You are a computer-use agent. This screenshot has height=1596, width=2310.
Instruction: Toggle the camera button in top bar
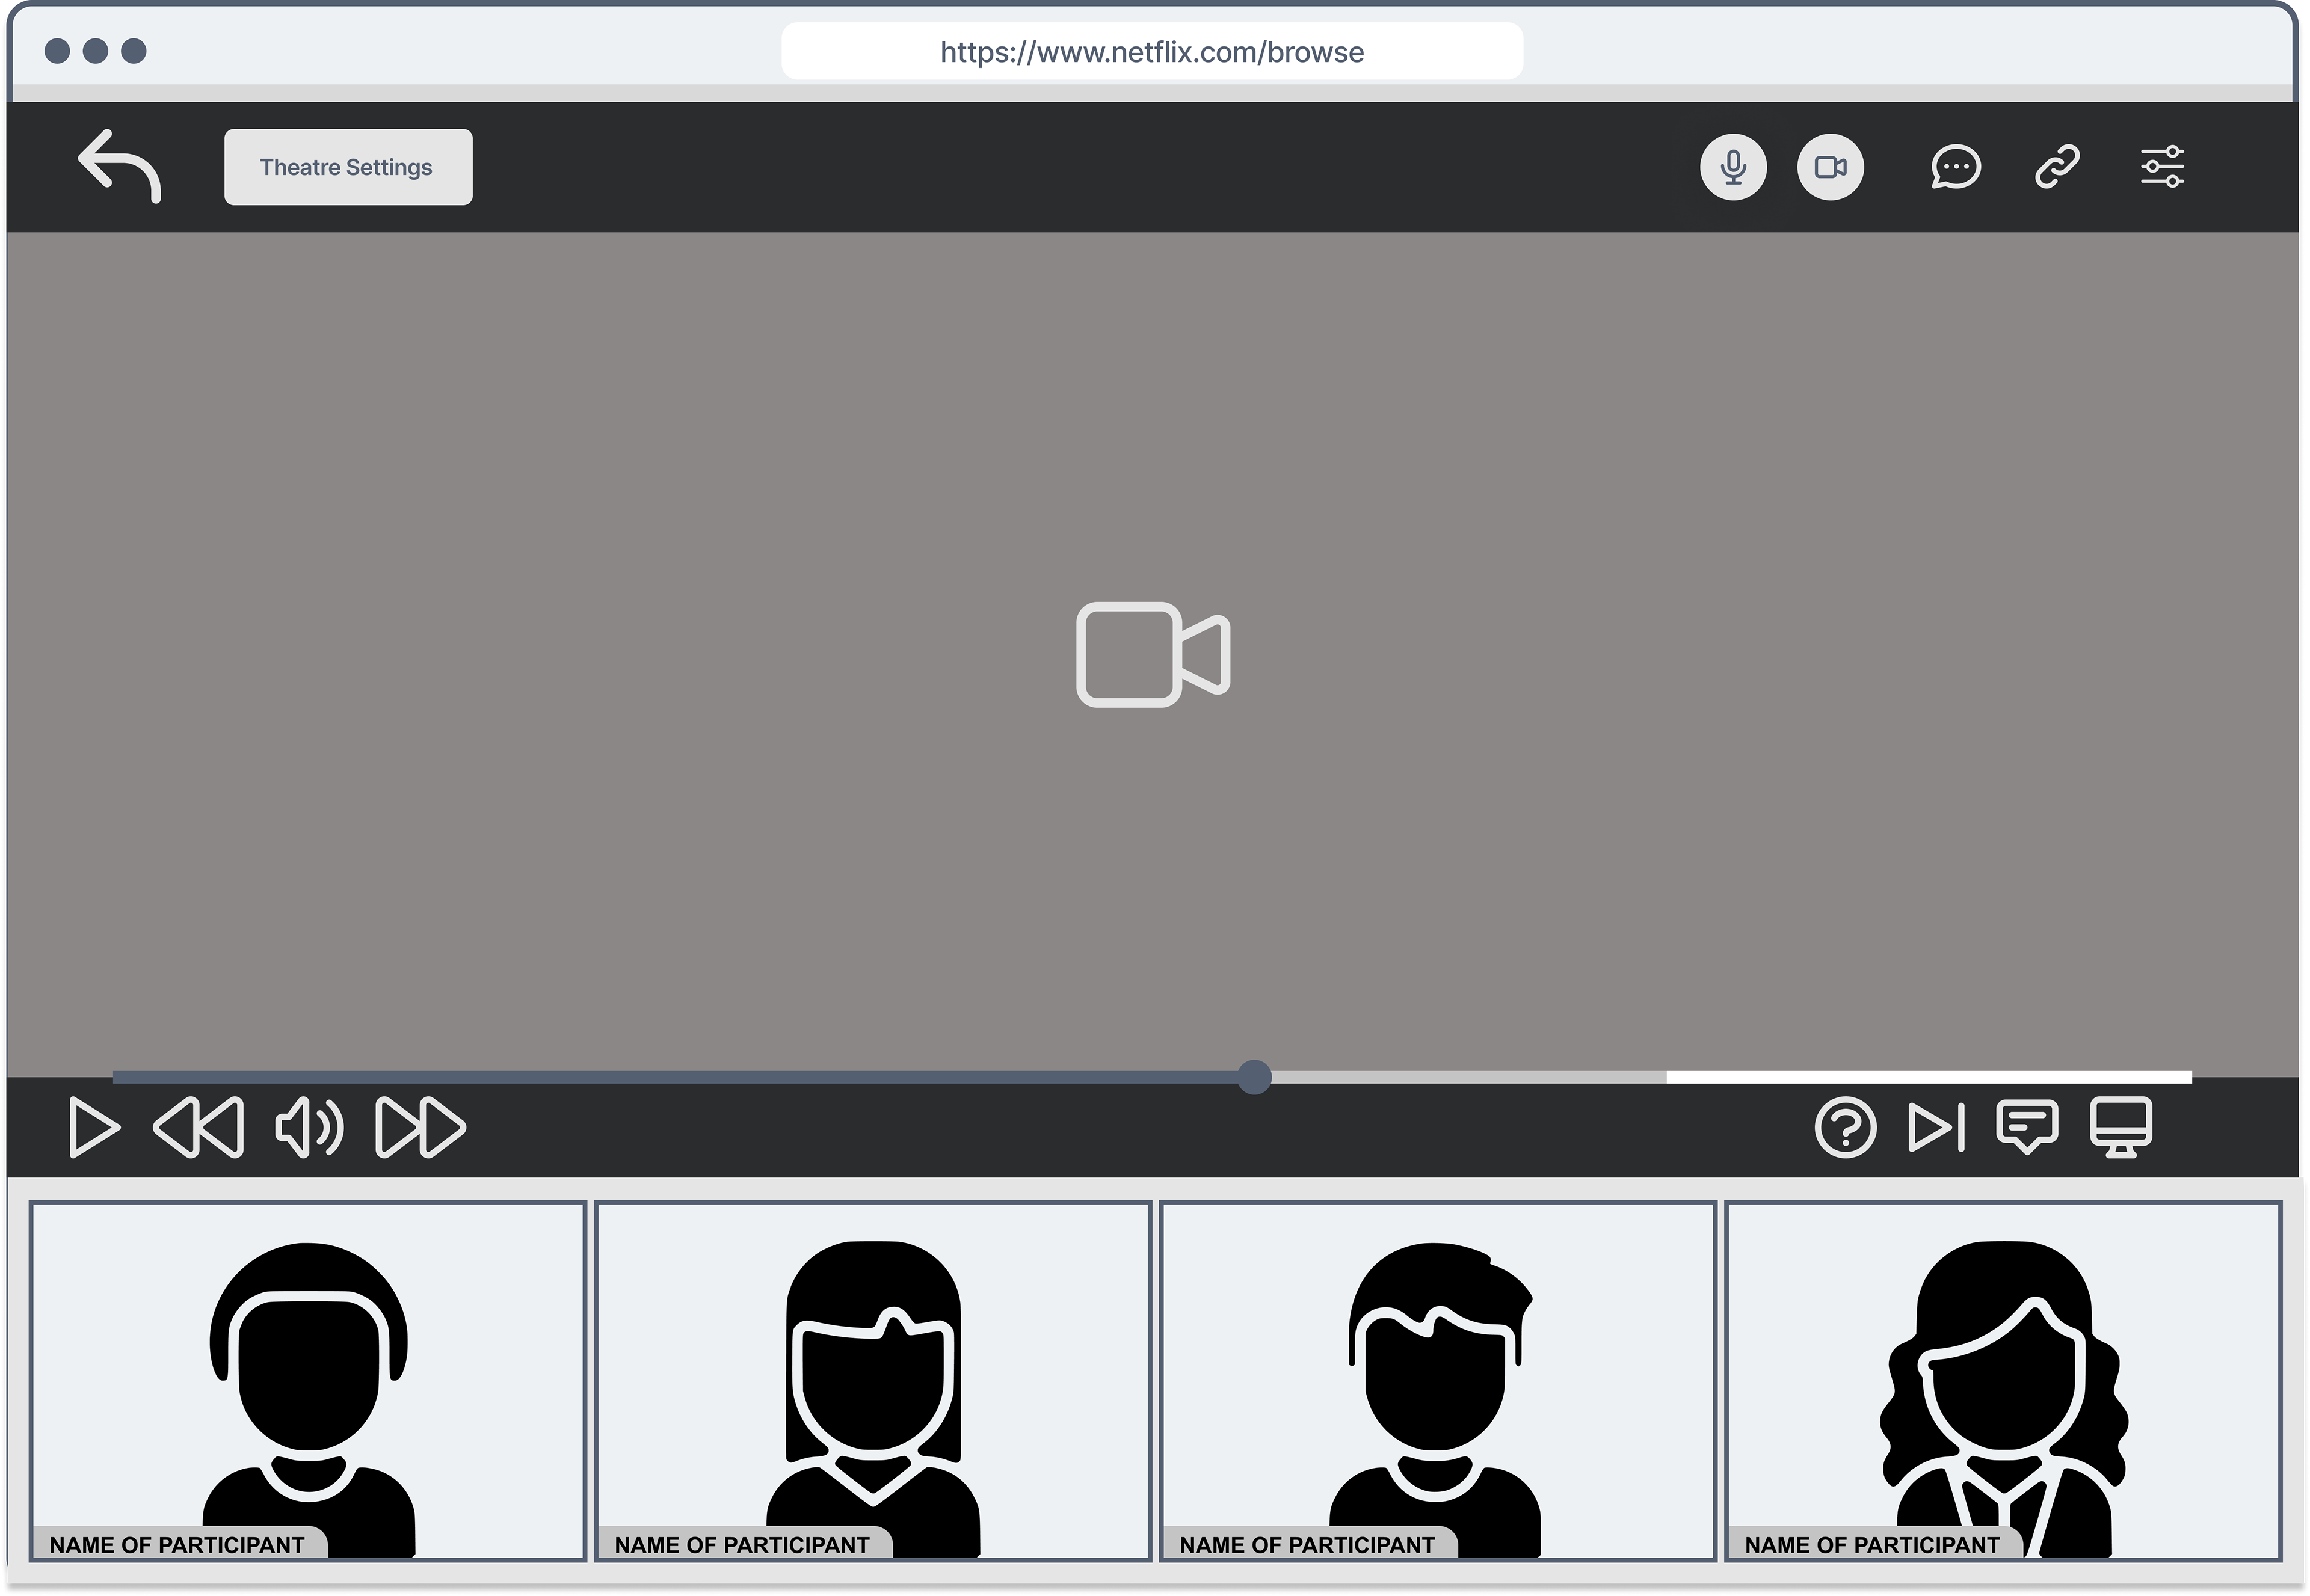pyautogui.click(x=1830, y=167)
